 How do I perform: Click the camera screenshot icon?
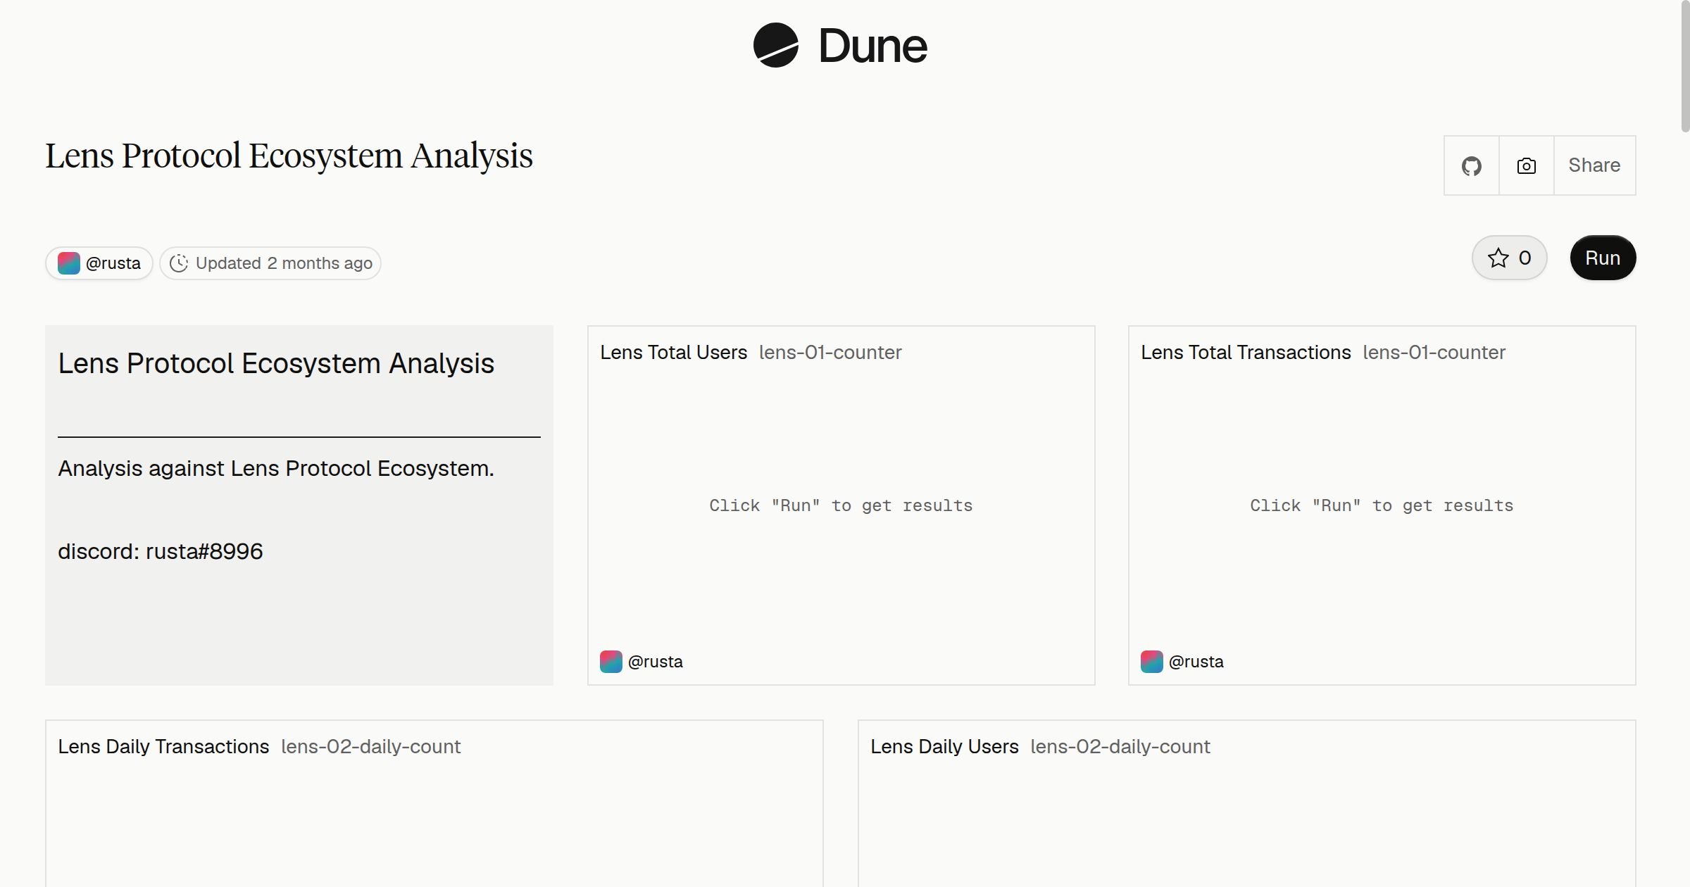1527,166
